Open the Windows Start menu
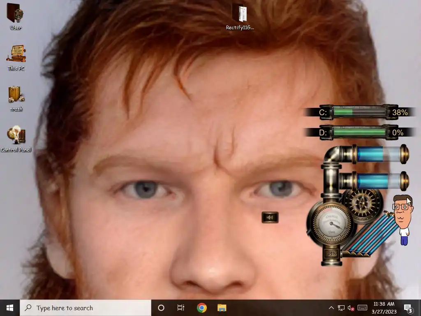This screenshot has height=316, width=421. 10,308
